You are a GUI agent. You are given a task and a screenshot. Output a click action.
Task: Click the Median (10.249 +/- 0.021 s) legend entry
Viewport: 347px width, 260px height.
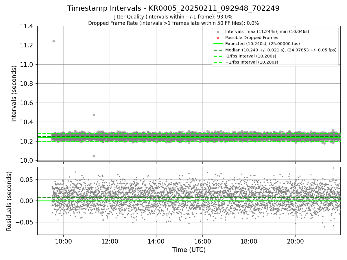(x=281, y=50)
